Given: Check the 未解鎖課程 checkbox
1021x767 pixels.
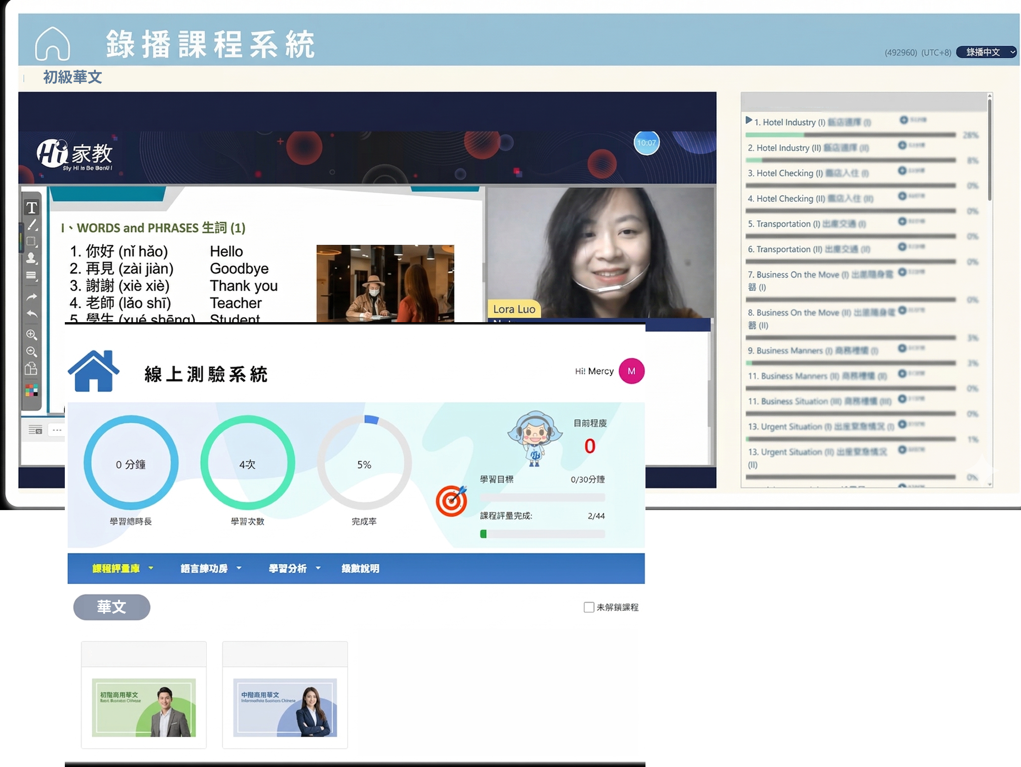Looking at the screenshot, I should pyautogui.click(x=589, y=607).
